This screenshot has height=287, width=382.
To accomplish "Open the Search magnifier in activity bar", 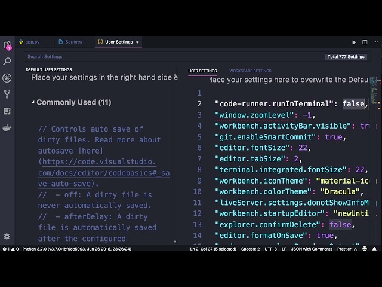I will point(7,61).
